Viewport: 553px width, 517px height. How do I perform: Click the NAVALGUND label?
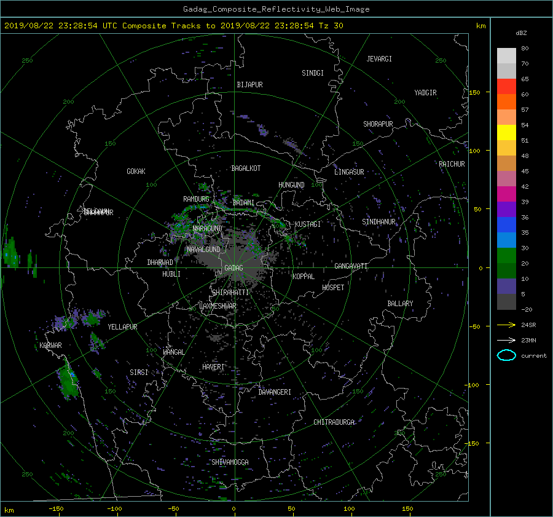[203, 250]
